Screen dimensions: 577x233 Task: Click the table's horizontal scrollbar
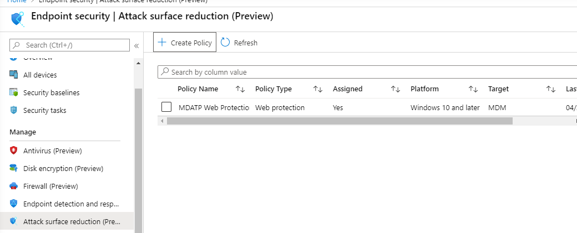[x=340, y=121]
